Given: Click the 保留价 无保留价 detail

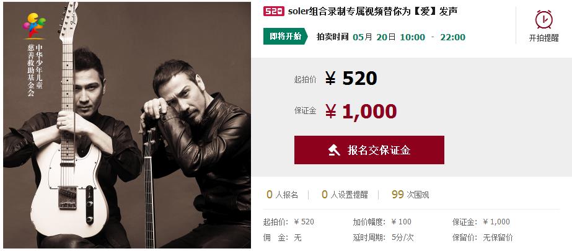Looking at the screenshot, I should (482, 238).
